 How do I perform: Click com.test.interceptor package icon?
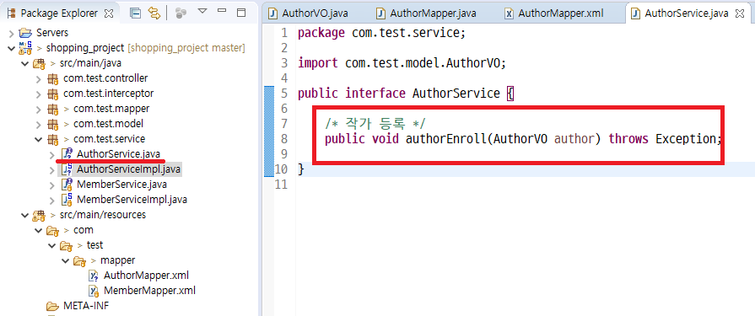click(52, 94)
